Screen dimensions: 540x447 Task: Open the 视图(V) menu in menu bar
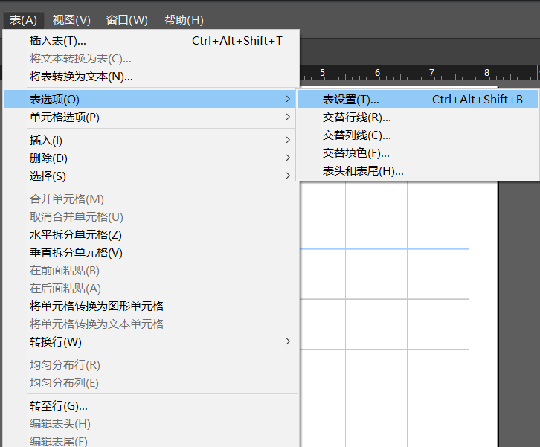point(71,20)
